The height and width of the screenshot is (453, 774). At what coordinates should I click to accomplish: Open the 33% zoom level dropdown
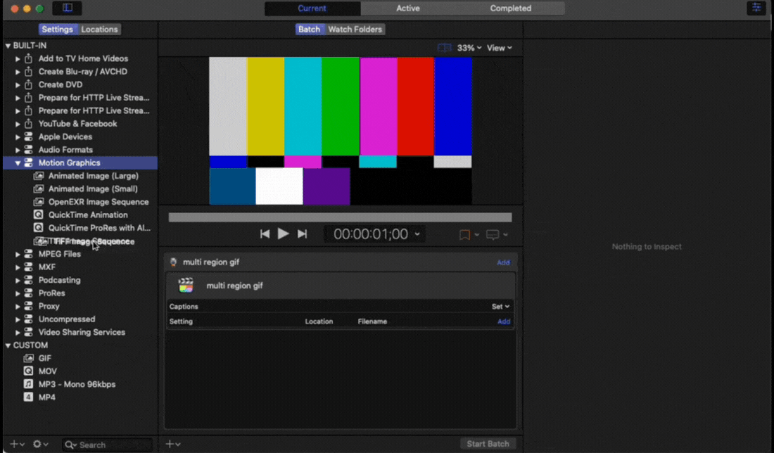tap(468, 47)
